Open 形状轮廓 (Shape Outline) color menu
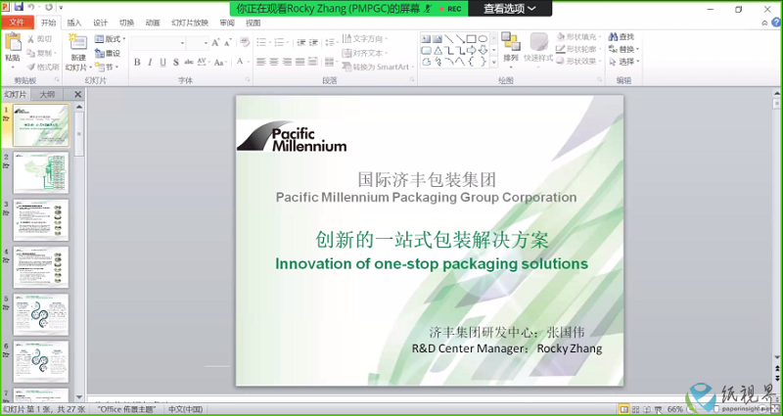The width and height of the screenshot is (783, 416). point(578,49)
